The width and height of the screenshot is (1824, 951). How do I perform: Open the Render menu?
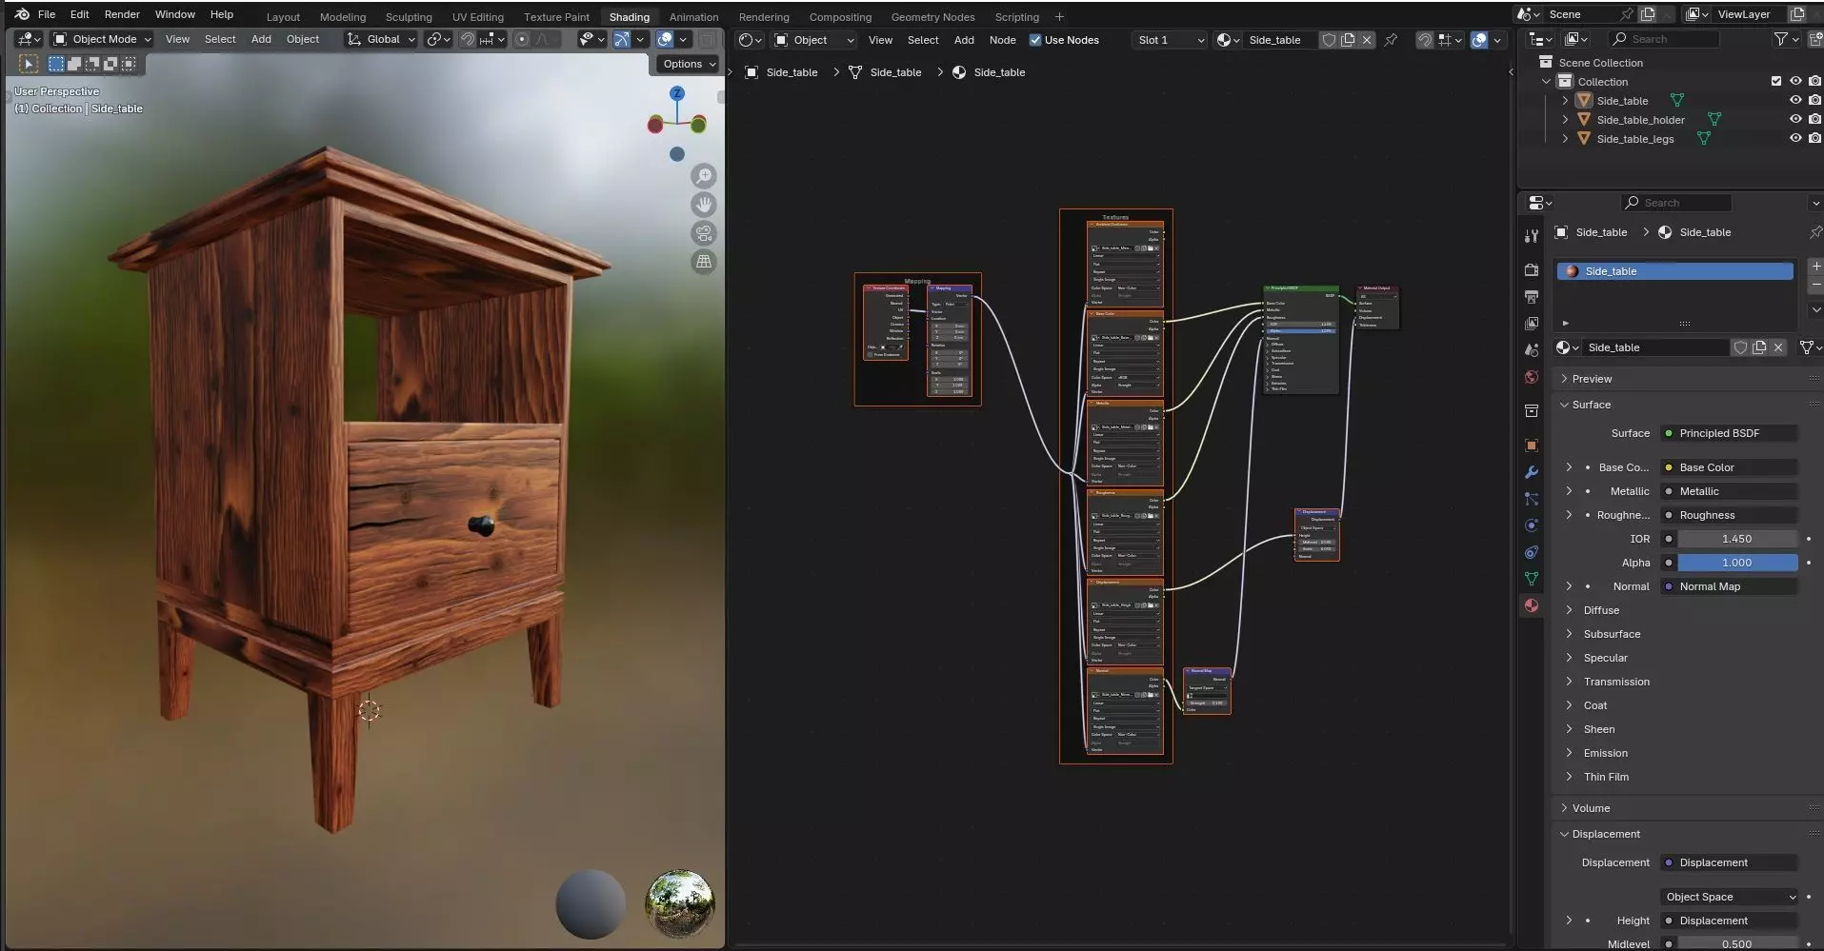point(122,14)
